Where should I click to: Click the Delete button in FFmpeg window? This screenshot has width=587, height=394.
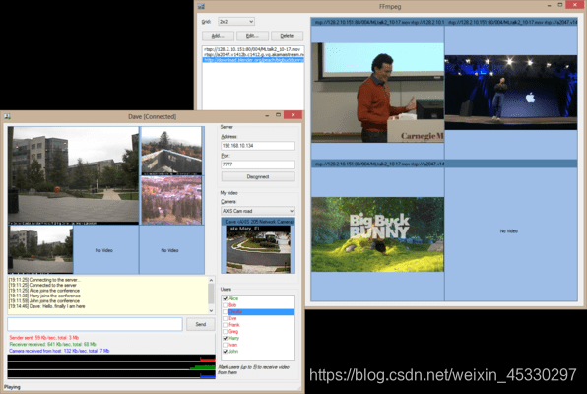coord(287,36)
